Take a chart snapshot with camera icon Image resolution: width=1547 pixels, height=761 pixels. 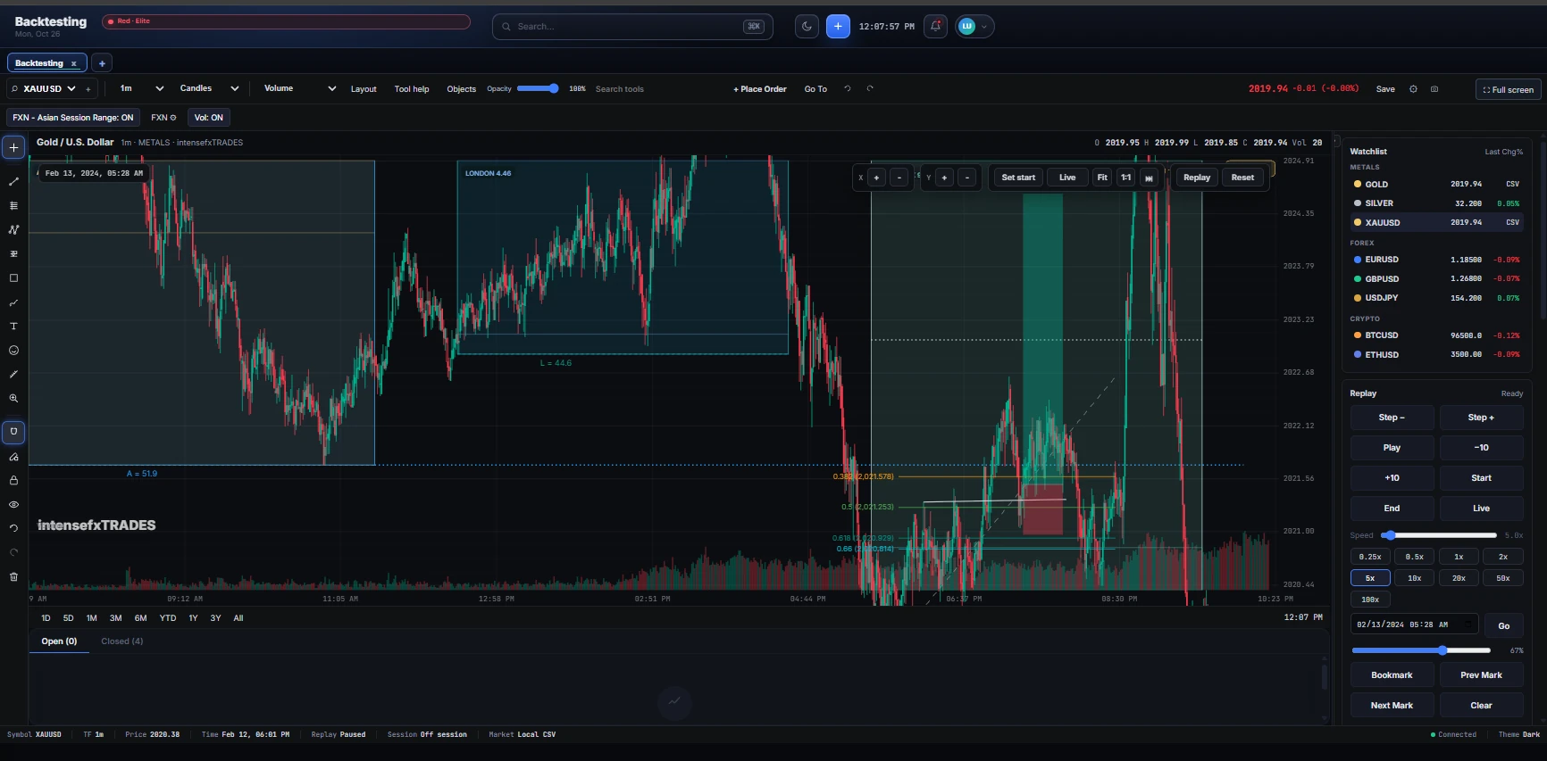tap(1434, 89)
